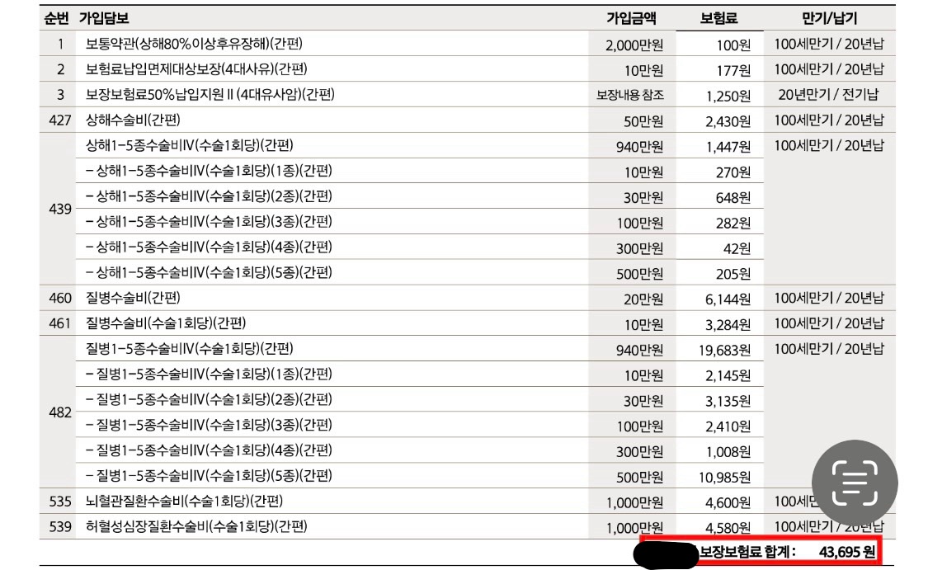Click the 가입금액 column header

[x=634, y=18]
